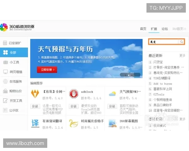
Task: Click adblock's 版本号: 3.8.6 text
Action: pyautogui.click(x=91, y=98)
